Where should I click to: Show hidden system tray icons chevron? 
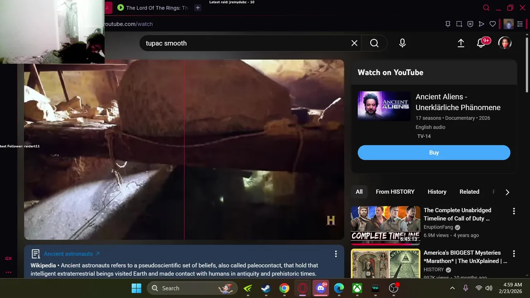453,288
